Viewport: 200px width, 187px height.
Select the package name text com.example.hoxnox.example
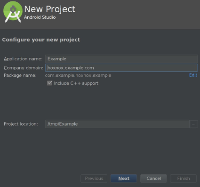(x=78, y=75)
